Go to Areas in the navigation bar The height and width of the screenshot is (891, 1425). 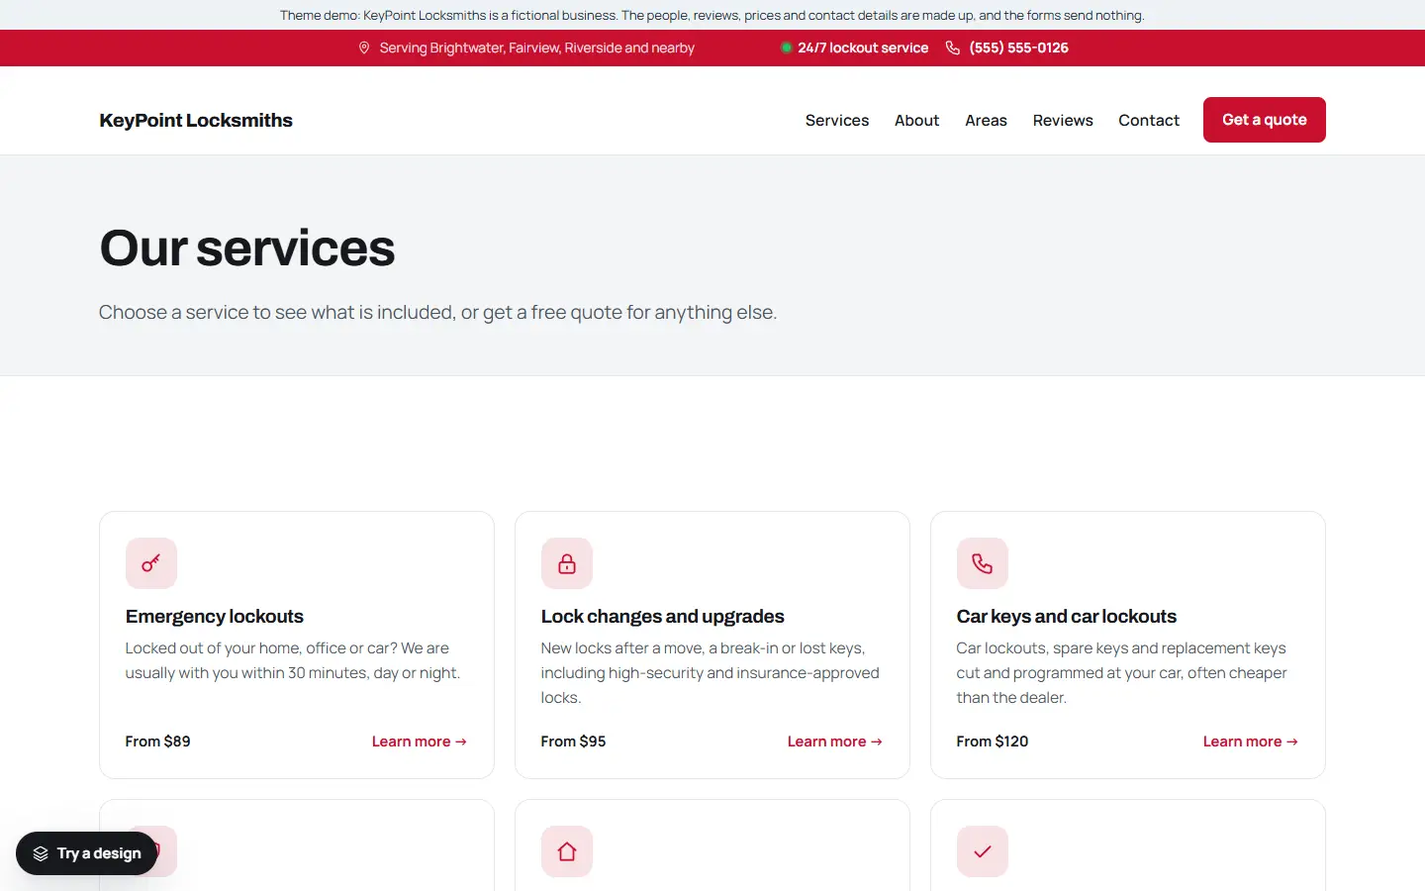[986, 120]
